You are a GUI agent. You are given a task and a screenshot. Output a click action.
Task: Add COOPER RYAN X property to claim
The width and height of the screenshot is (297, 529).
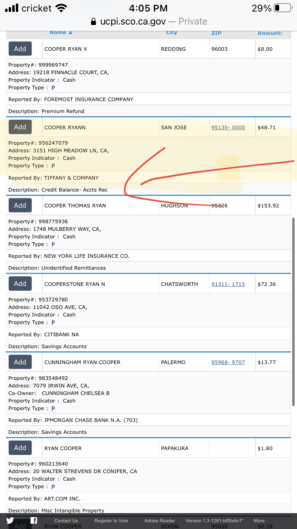point(20,49)
